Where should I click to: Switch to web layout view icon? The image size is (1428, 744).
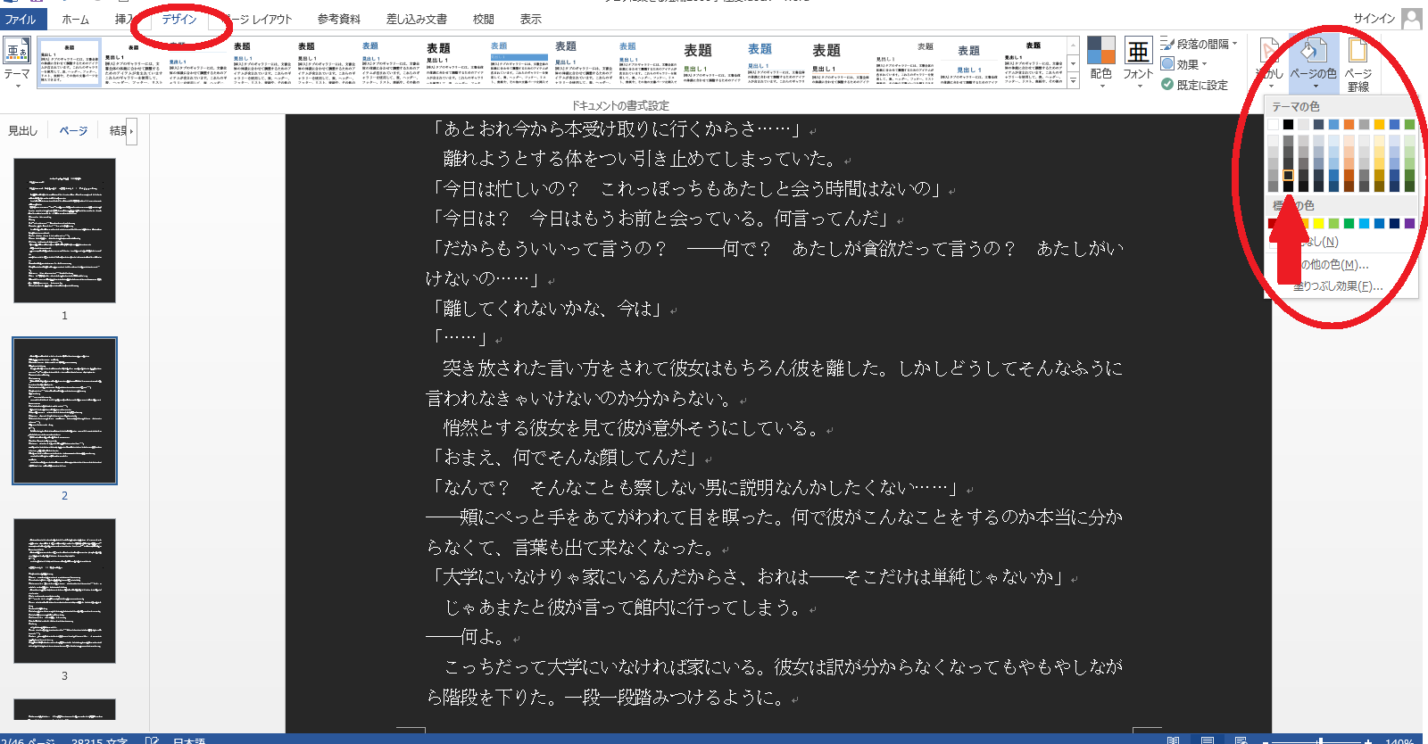coord(1241,740)
